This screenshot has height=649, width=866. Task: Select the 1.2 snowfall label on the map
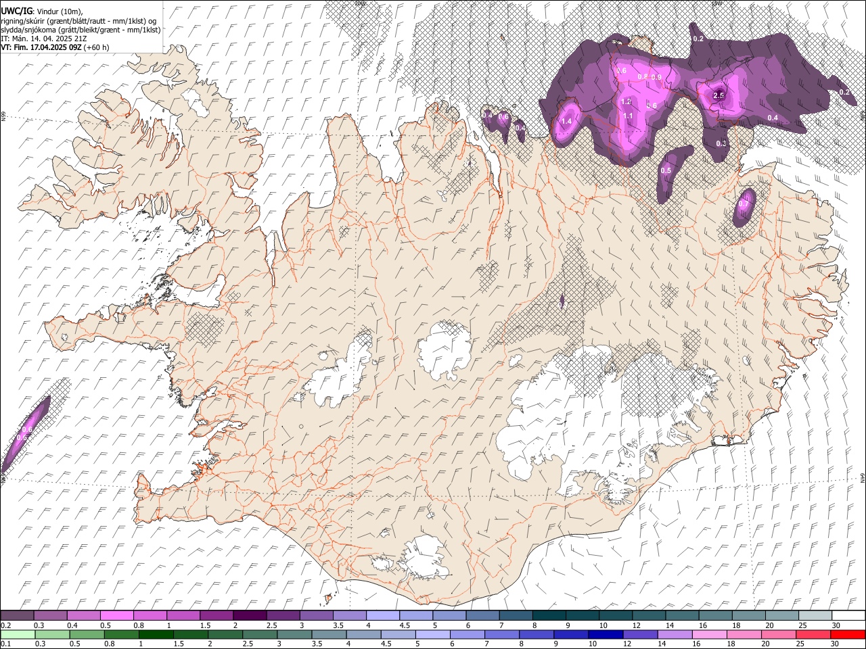click(x=626, y=101)
